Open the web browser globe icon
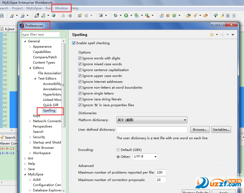This screenshot has height=193, width=244. pos(53,16)
